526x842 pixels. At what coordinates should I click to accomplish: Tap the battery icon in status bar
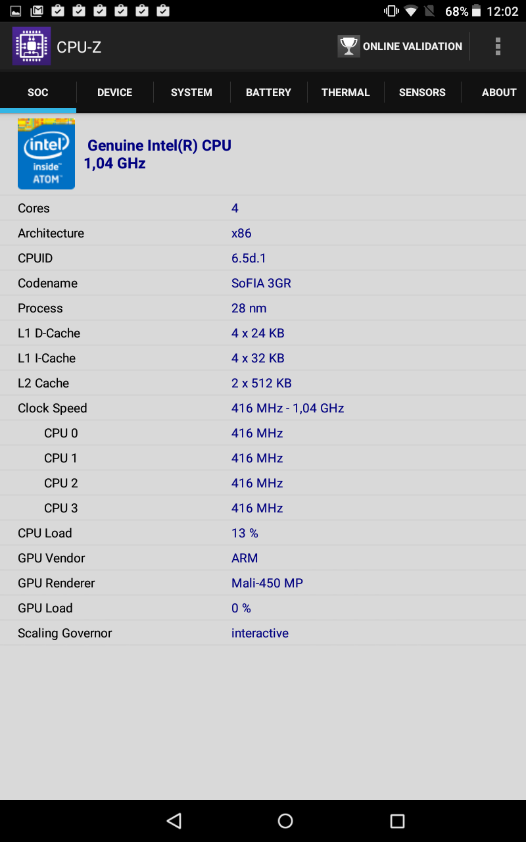click(x=476, y=11)
